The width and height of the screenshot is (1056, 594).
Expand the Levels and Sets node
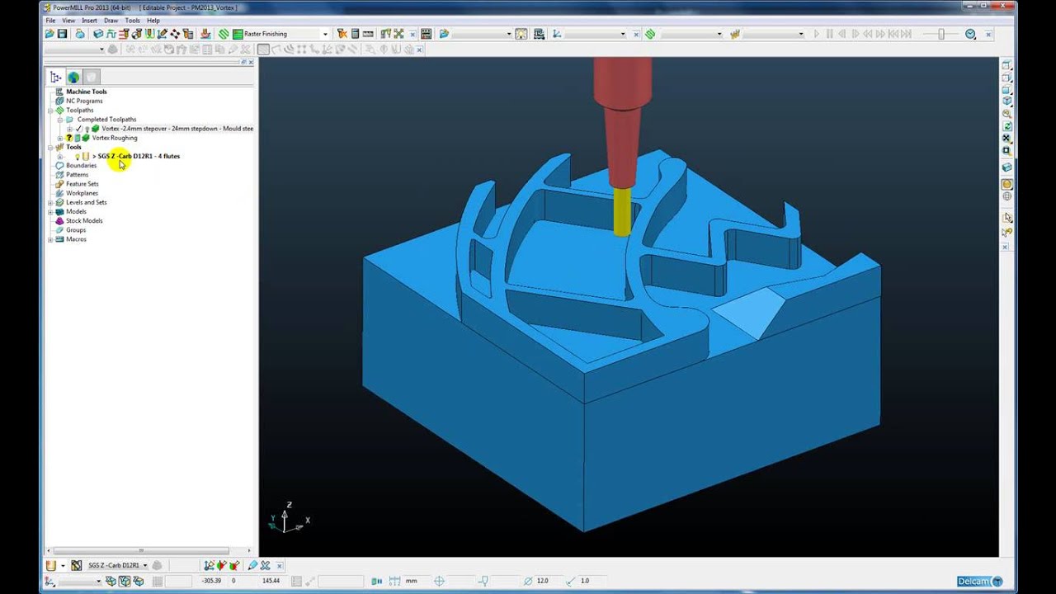point(50,203)
